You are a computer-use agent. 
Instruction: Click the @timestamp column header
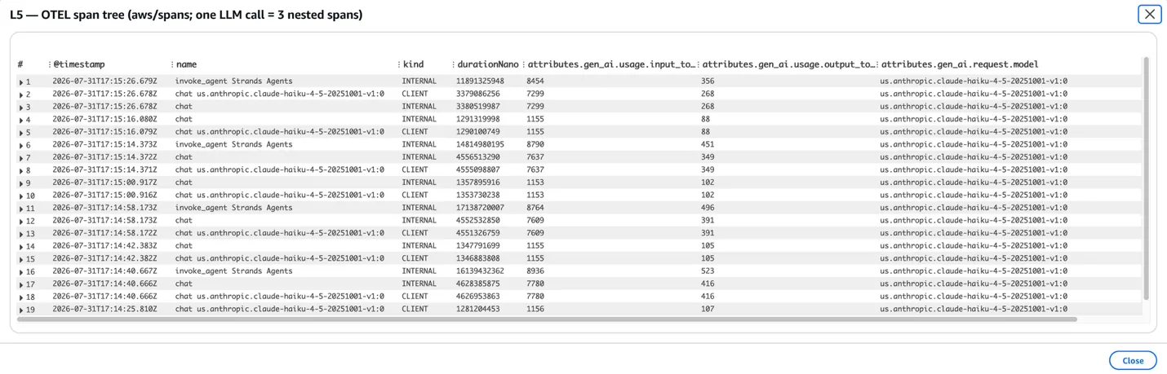[x=79, y=64]
